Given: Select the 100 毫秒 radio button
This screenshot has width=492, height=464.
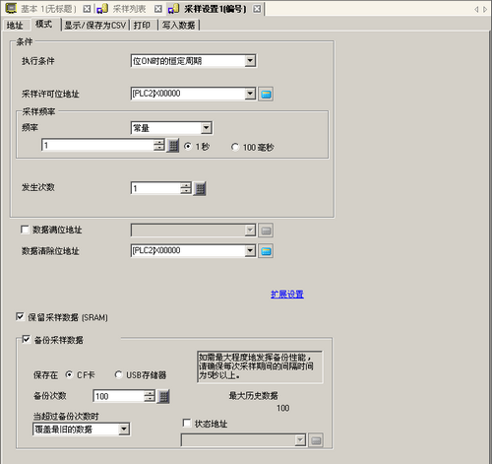Looking at the screenshot, I should [235, 147].
